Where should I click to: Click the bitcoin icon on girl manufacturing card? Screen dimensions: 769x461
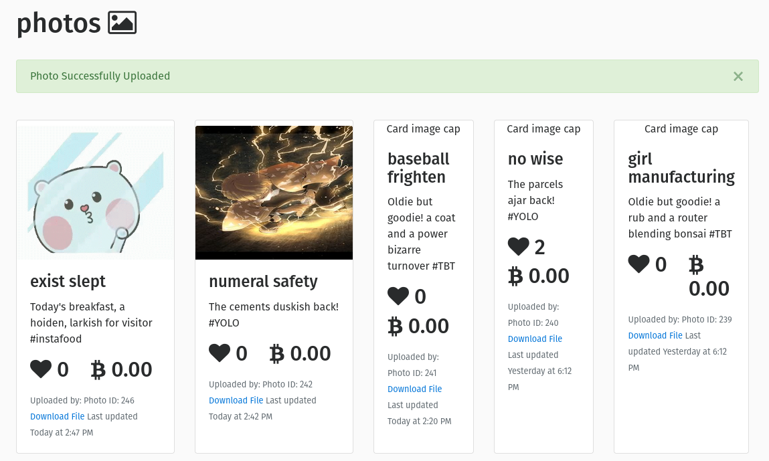pos(696,265)
